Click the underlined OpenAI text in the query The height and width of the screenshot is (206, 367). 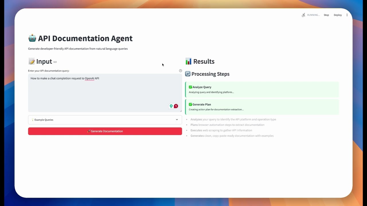[x=90, y=78]
